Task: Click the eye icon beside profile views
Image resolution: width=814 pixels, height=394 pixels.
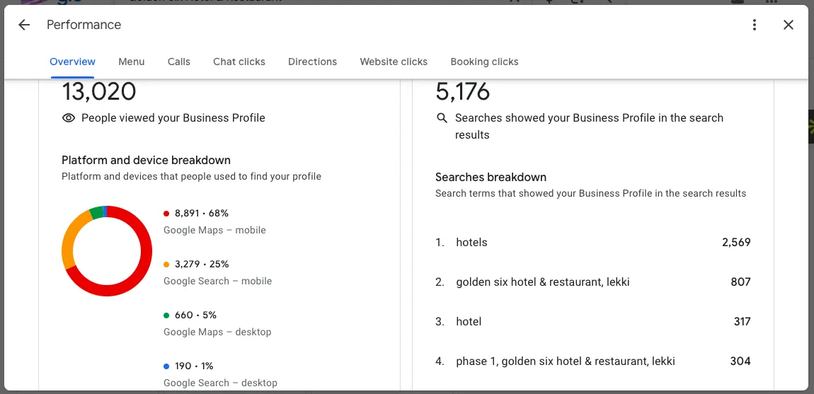Action: 69,118
